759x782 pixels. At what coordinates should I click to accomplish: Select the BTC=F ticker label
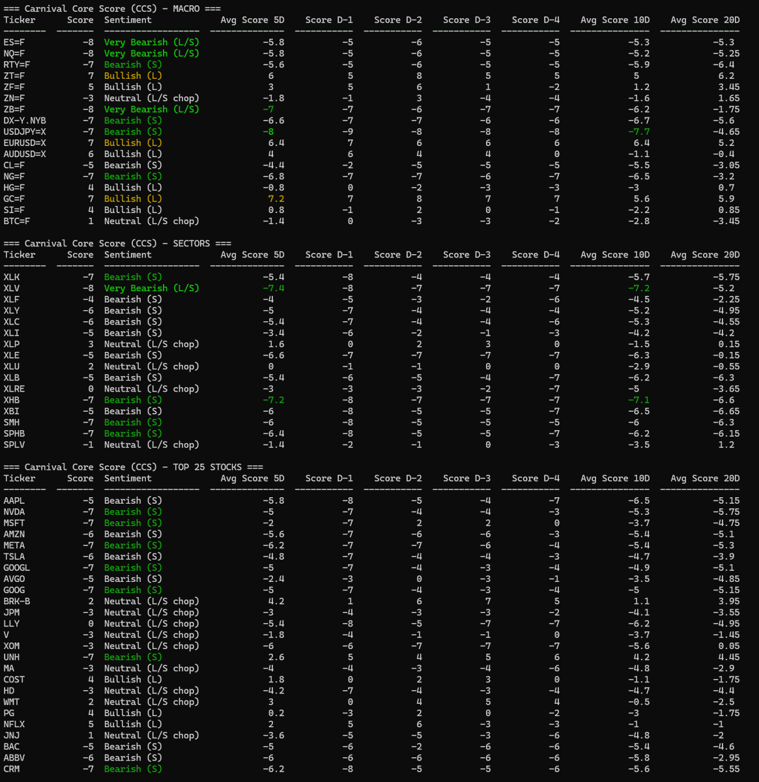pos(17,221)
